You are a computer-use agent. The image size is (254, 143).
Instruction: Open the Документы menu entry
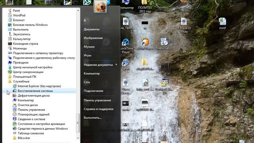coord(92,29)
